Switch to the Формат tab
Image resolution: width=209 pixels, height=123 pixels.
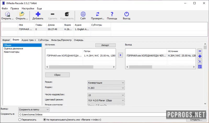click(x=6, y=40)
